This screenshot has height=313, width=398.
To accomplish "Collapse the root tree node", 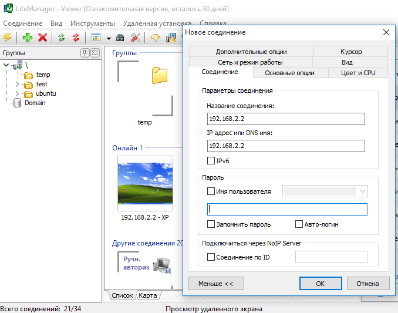I will [x=6, y=65].
